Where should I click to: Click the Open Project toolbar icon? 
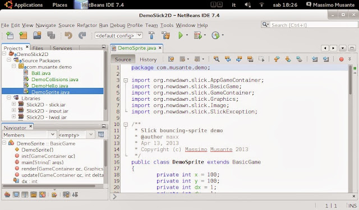pyautogui.click(x=37, y=35)
